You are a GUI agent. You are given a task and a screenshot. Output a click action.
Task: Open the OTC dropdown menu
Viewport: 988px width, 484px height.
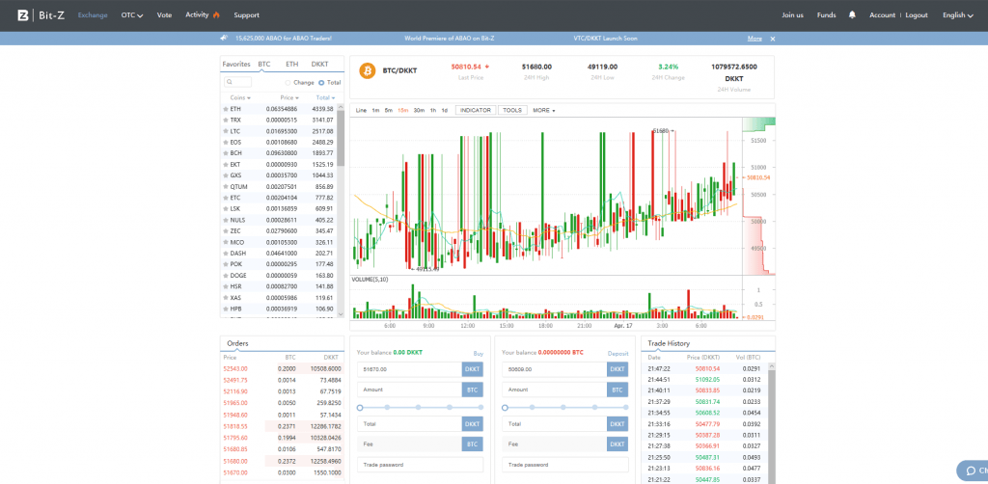pyautogui.click(x=131, y=15)
